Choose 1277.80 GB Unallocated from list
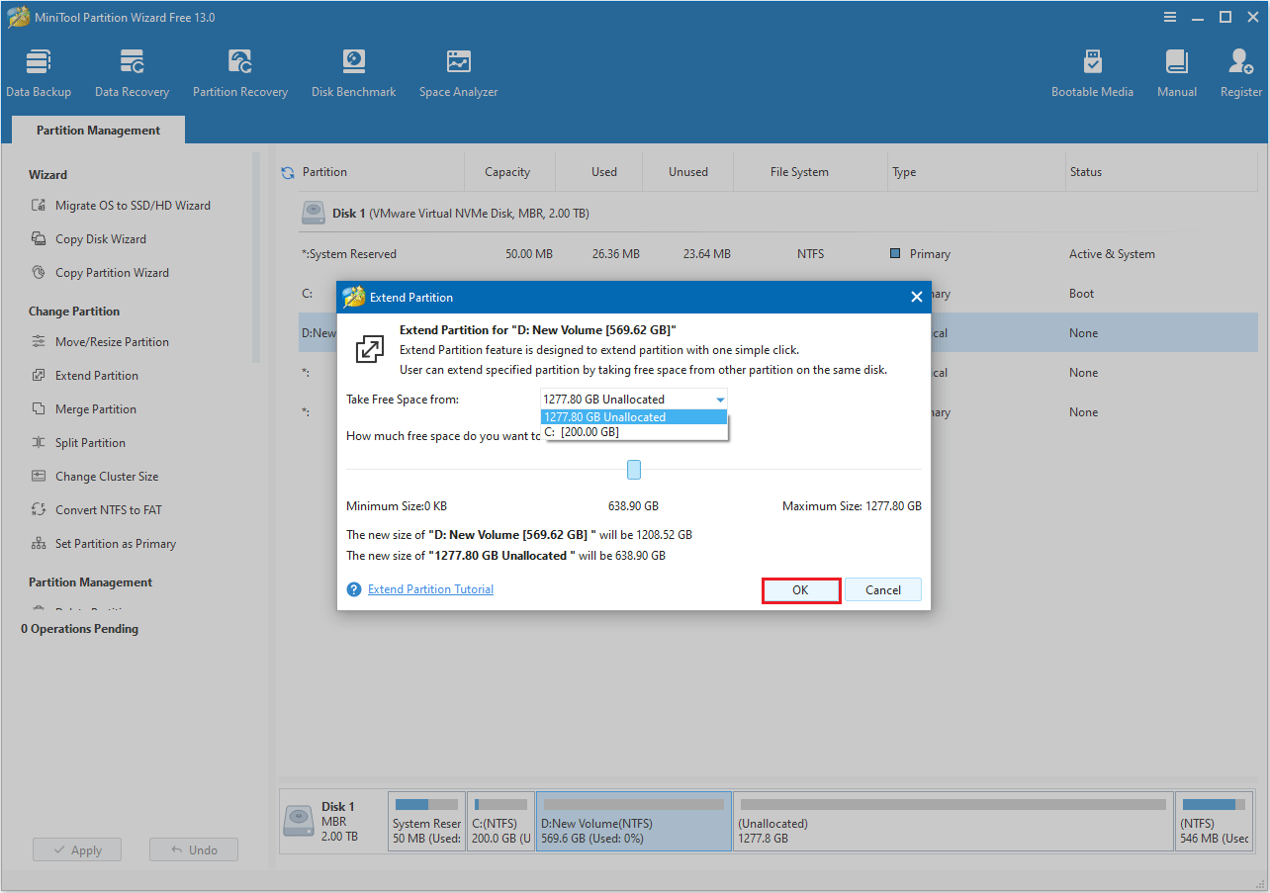Screen dimensions: 1270x893 (634, 417)
